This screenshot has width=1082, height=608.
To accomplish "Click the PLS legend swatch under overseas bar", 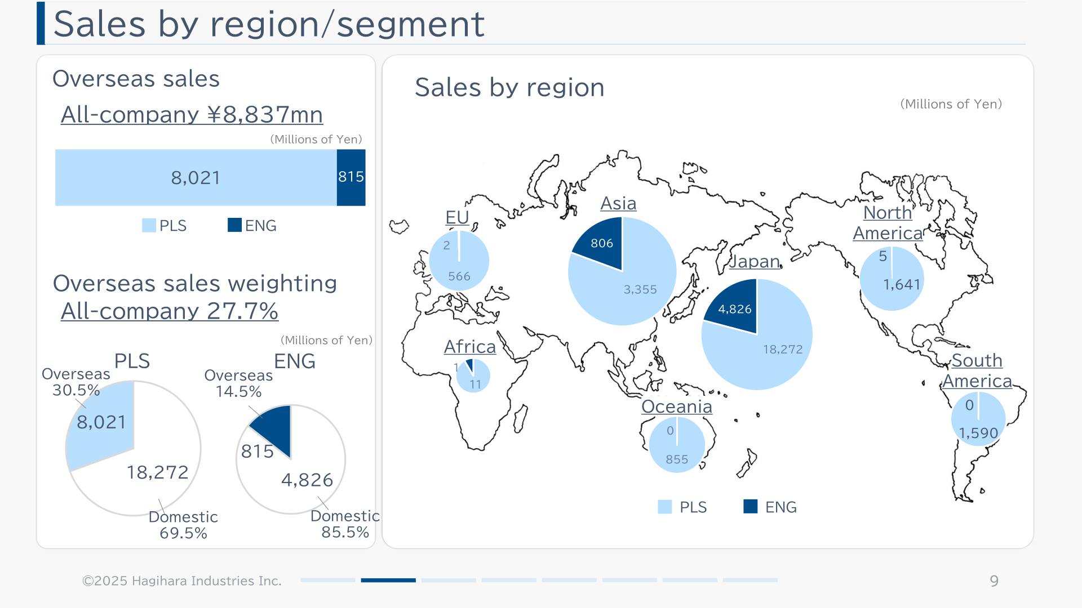I will (149, 226).
